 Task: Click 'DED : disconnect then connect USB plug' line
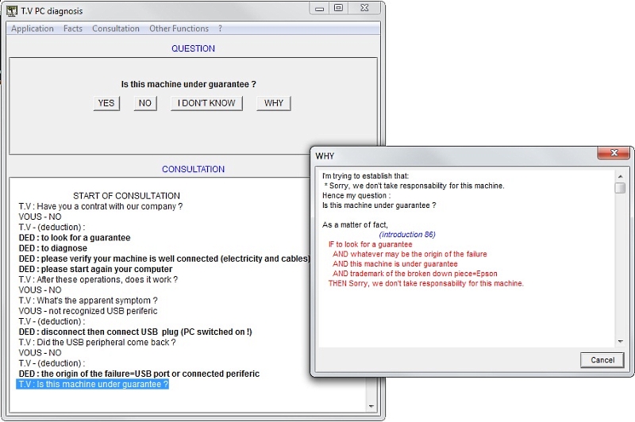point(135,332)
